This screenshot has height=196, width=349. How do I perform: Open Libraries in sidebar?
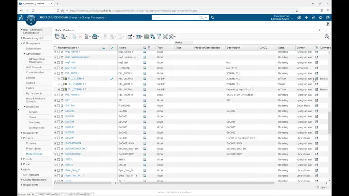click(x=31, y=78)
